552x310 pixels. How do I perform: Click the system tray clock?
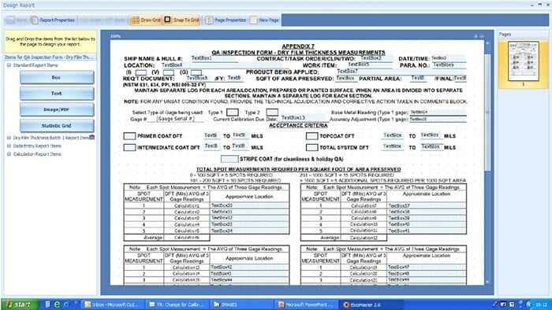pos(541,304)
